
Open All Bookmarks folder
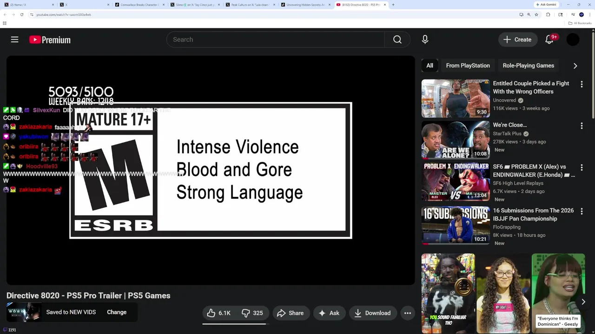[x=580, y=23]
